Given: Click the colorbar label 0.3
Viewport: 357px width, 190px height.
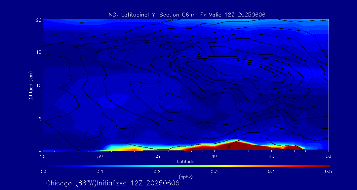Looking at the screenshot, I should click(x=214, y=172).
